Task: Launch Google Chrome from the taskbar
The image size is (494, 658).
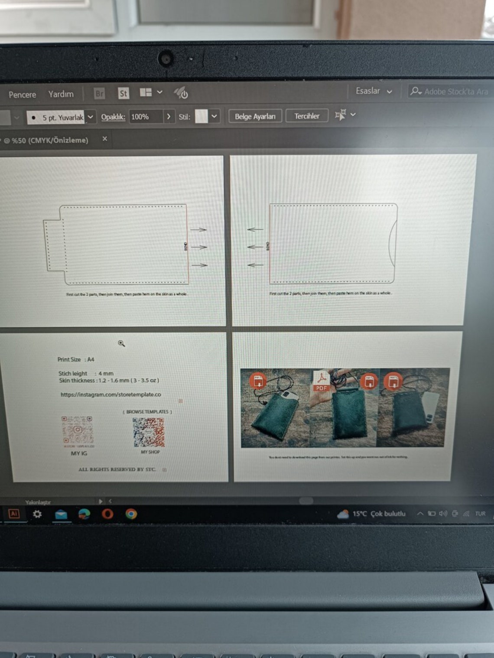Action: (x=131, y=514)
